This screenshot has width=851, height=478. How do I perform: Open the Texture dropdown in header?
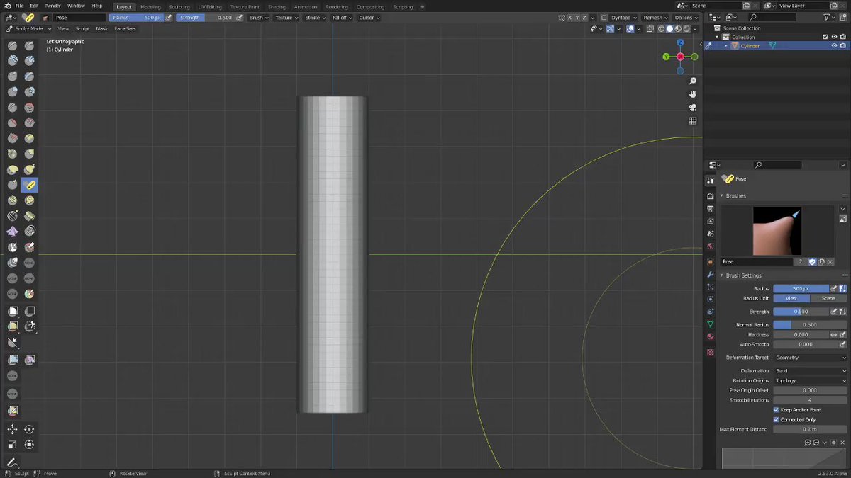click(x=287, y=18)
